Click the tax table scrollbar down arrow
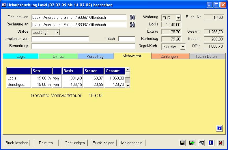Image resolution: width=228 pixels, height=150 pixels. tap(128, 86)
